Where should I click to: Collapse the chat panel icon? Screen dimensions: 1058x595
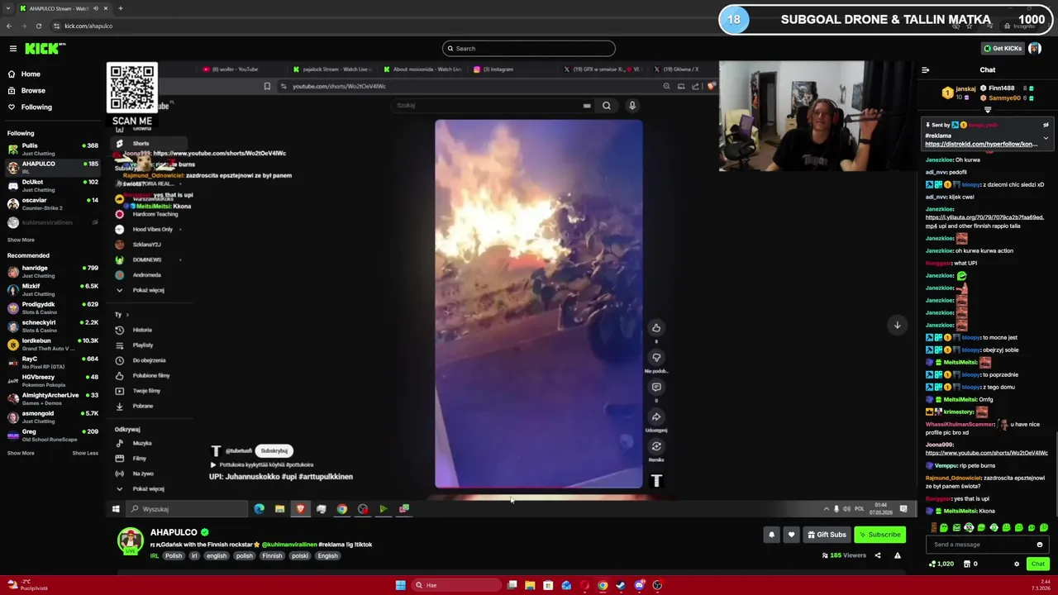click(925, 70)
